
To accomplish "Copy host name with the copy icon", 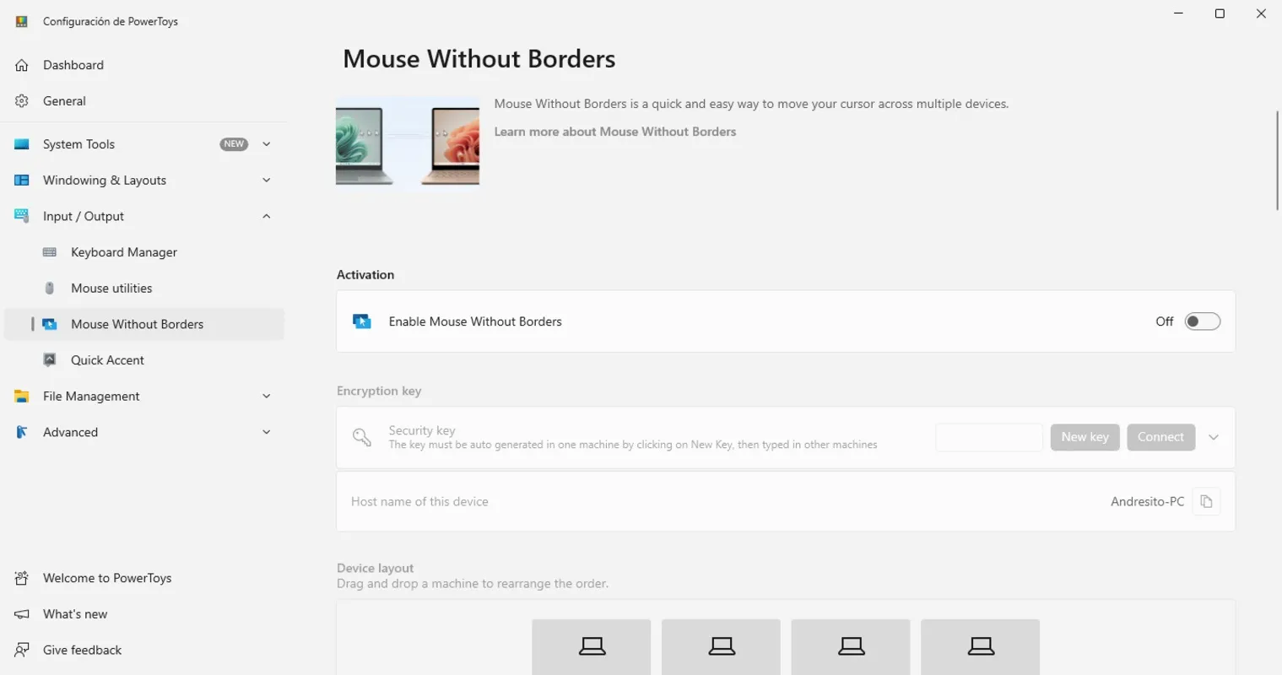I will 1206,501.
